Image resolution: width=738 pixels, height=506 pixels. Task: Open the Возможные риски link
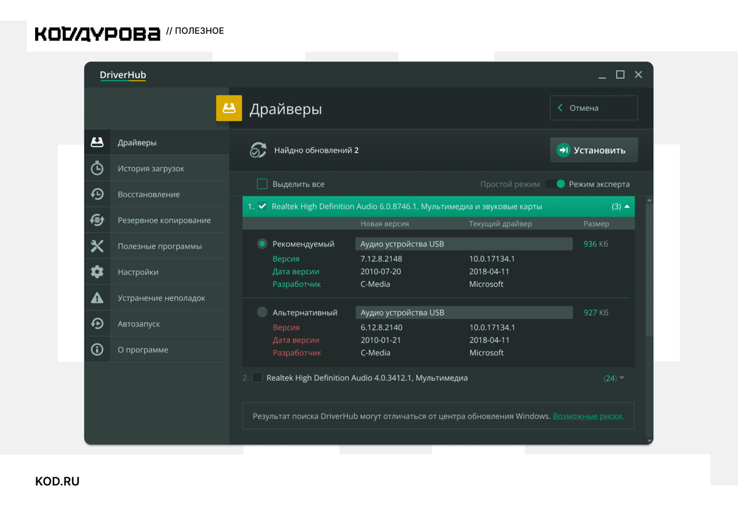pyautogui.click(x=588, y=416)
